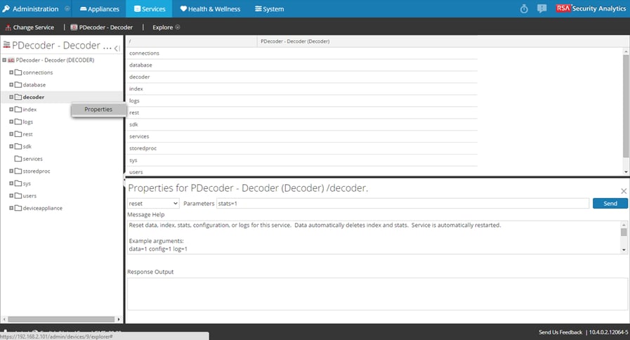This screenshot has height=340, width=630.
Task: Choose Properties from the context menu
Action: click(98, 110)
